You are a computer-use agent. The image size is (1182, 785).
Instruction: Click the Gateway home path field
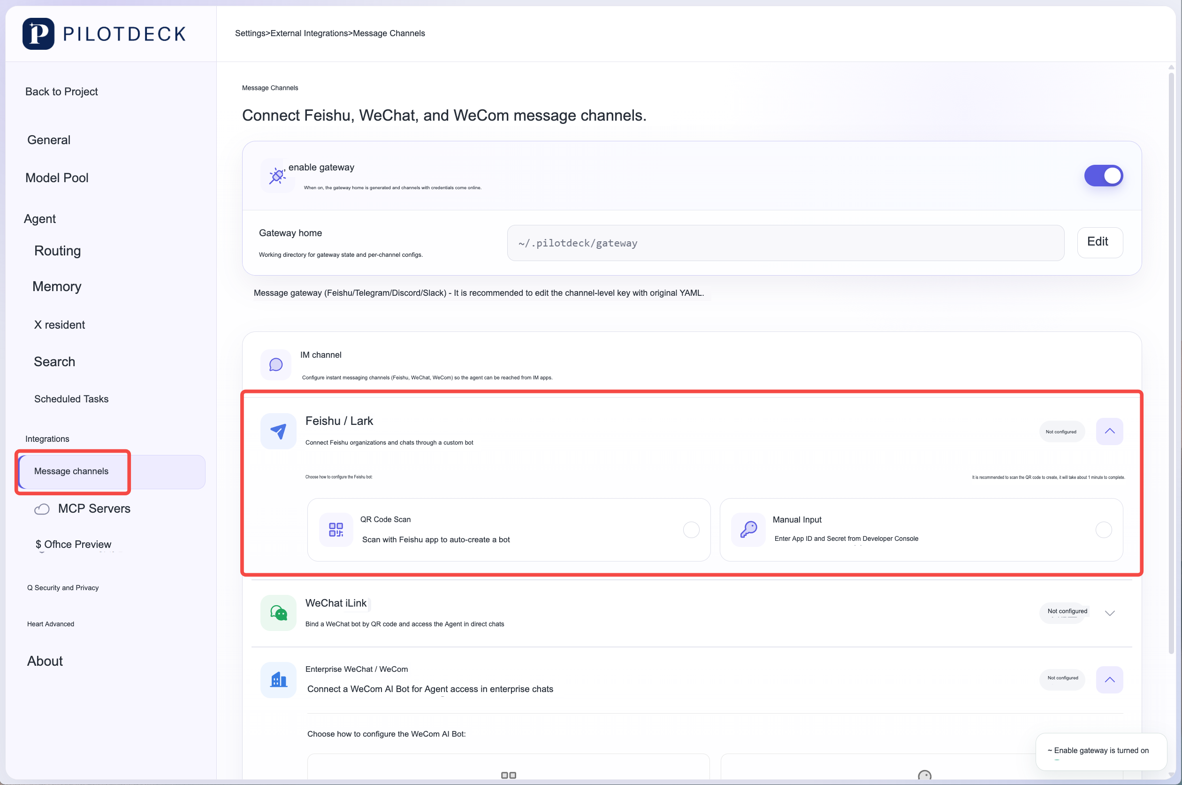click(785, 243)
